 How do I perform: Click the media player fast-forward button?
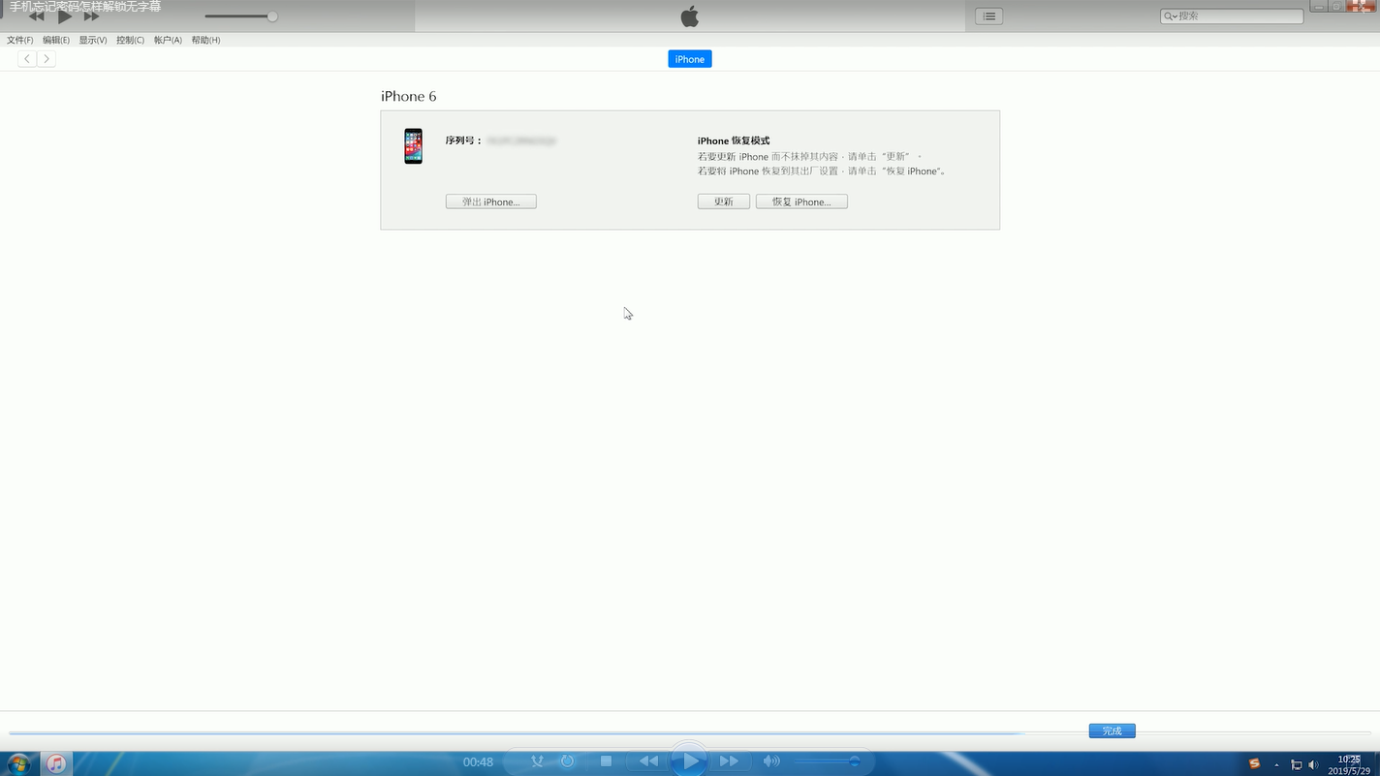tap(730, 761)
